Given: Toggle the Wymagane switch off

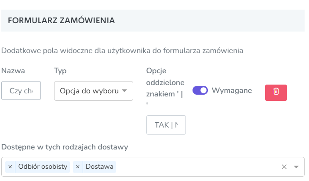Looking at the screenshot, I should pyautogui.click(x=200, y=90).
